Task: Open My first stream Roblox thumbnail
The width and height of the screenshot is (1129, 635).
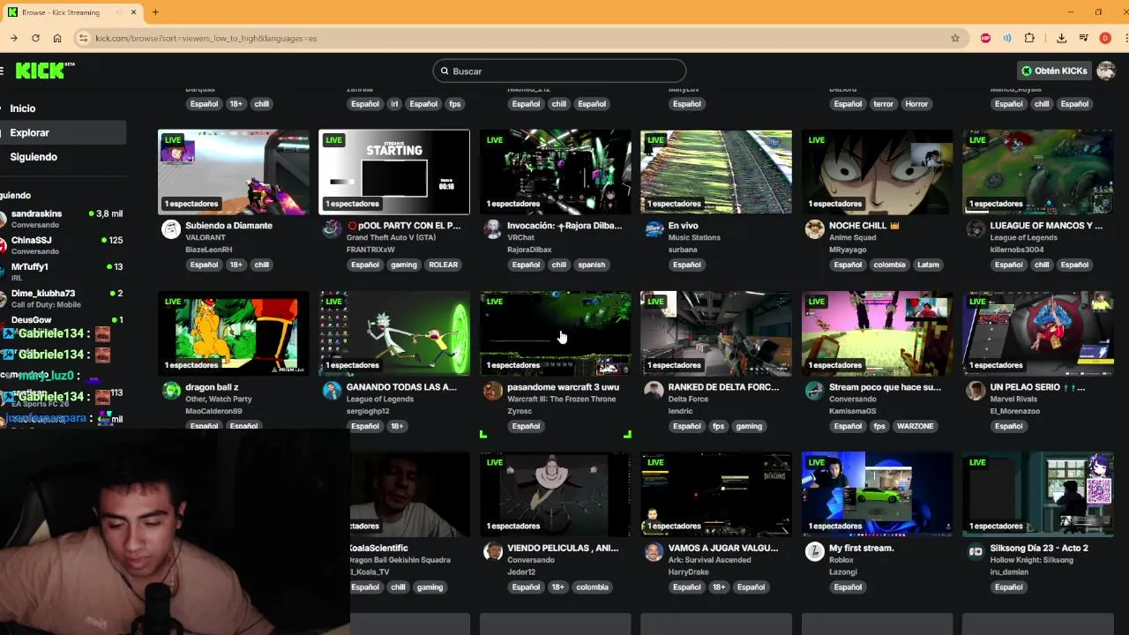Action: click(877, 494)
